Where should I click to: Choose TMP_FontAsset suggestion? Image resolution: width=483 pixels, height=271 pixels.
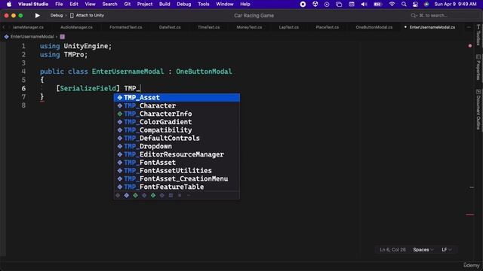[177, 163]
